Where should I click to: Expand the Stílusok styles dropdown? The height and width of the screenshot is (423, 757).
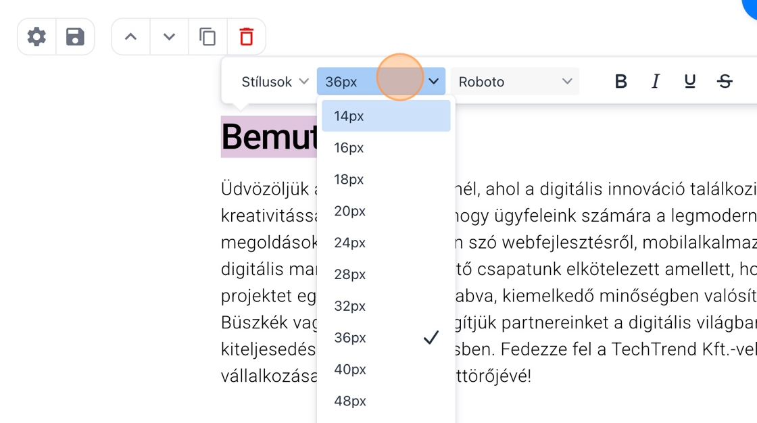pyautogui.click(x=274, y=82)
